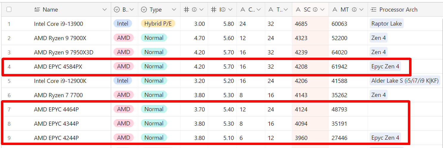Select the 4.70 value in Ryzen 9 7900X row
The width and height of the screenshot is (443, 148).
(199, 38)
